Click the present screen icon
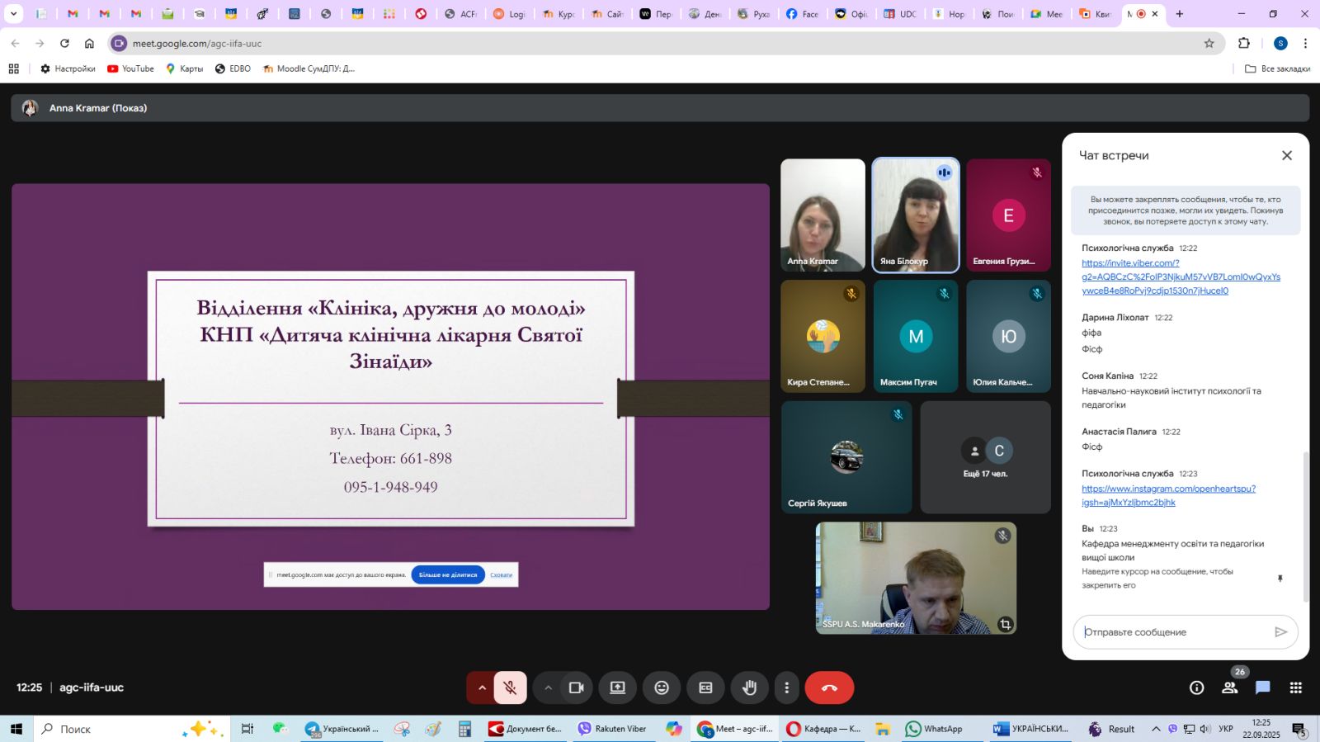Image resolution: width=1320 pixels, height=742 pixels. point(617,688)
